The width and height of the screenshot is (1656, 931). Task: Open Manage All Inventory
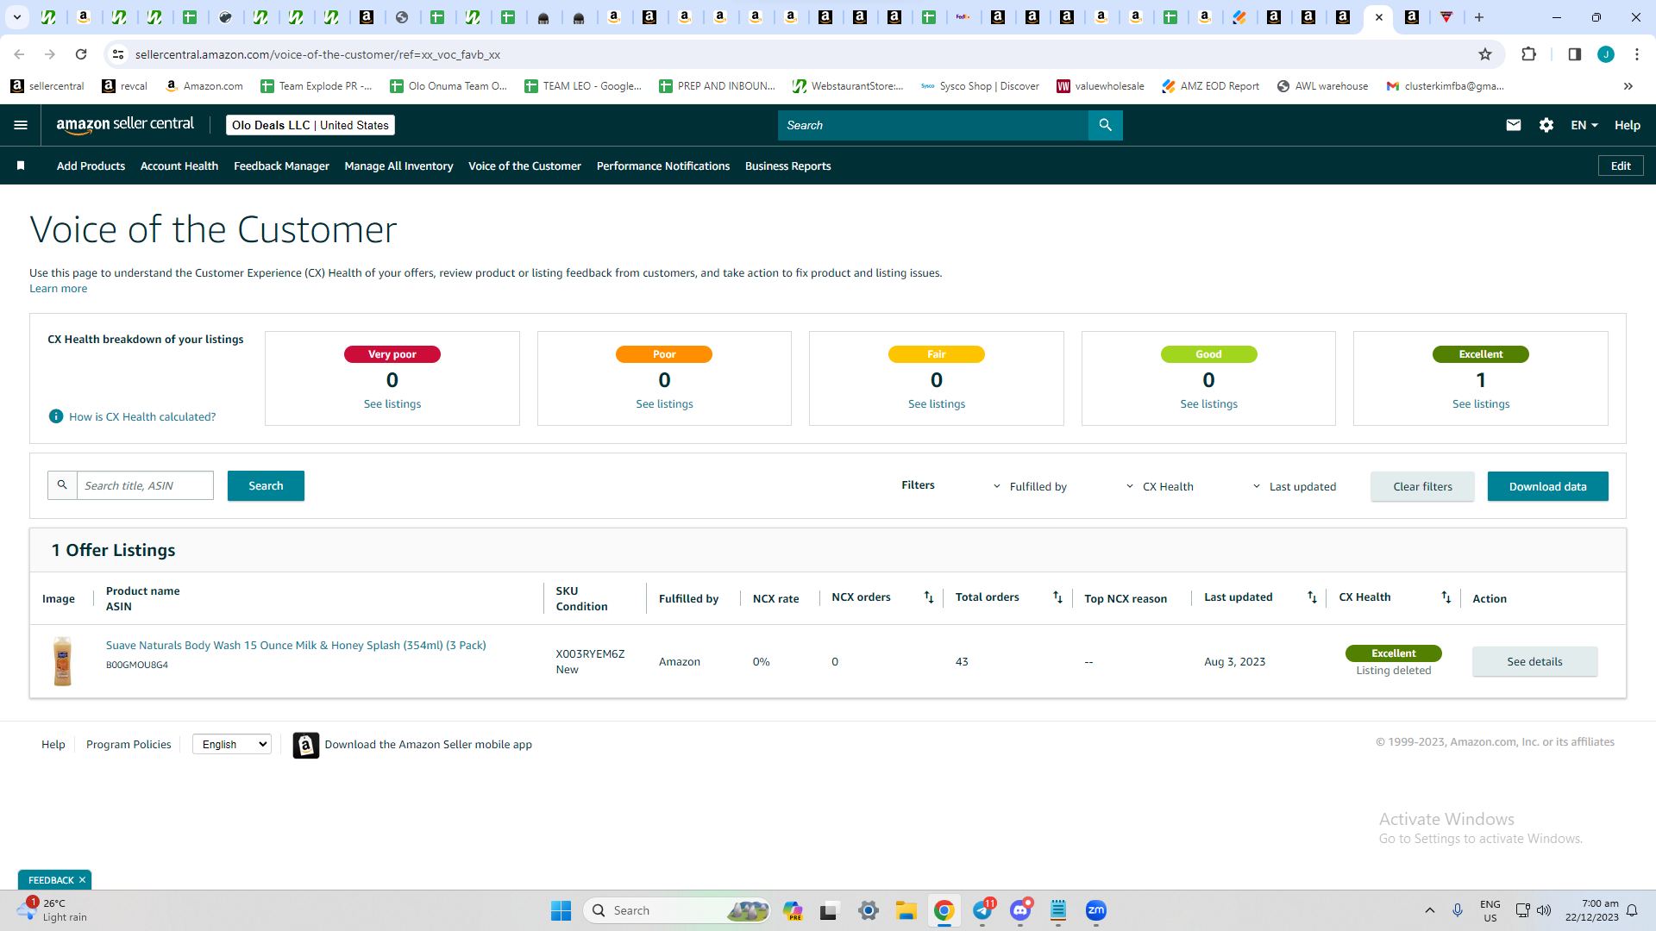click(x=398, y=166)
